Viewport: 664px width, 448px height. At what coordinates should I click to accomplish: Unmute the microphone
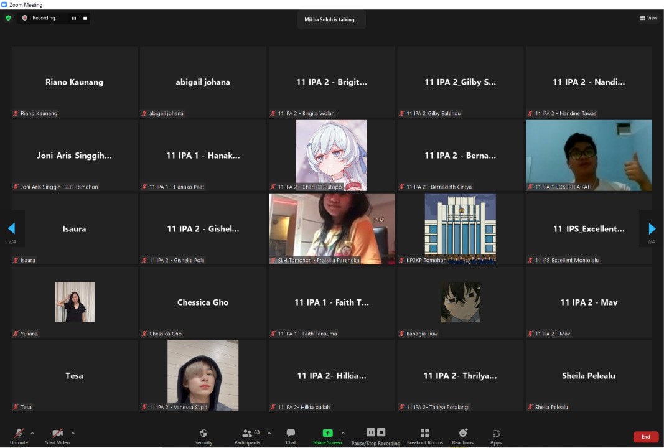(x=19, y=433)
